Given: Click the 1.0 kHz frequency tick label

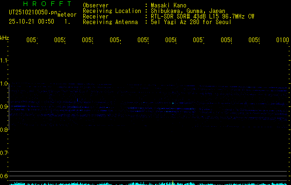Looking at the screenshot, I should pyautogui.click(x=4, y=84).
